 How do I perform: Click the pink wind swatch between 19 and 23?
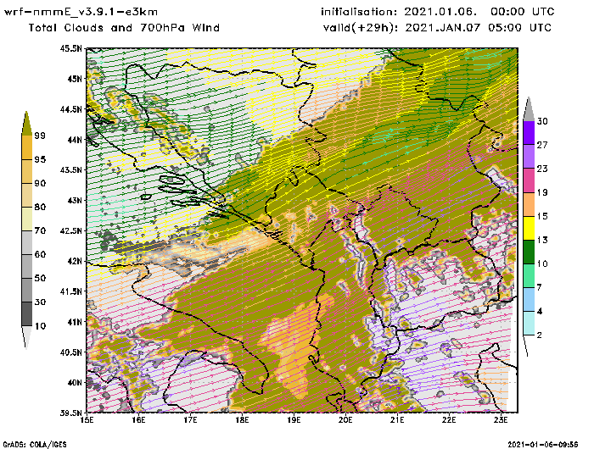[529, 180]
